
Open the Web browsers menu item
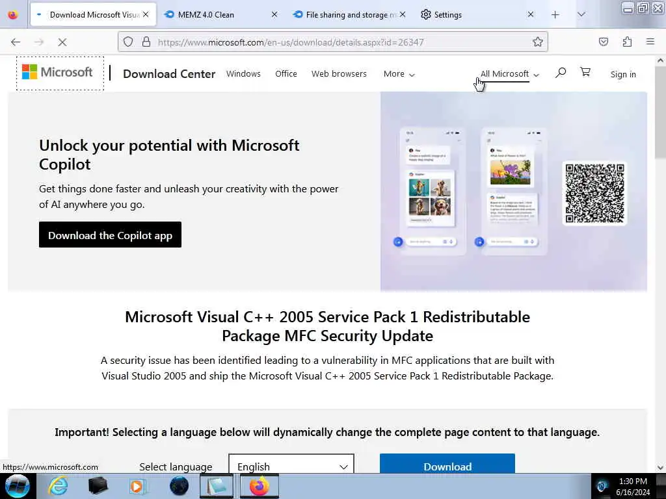(x=339, y=74)
